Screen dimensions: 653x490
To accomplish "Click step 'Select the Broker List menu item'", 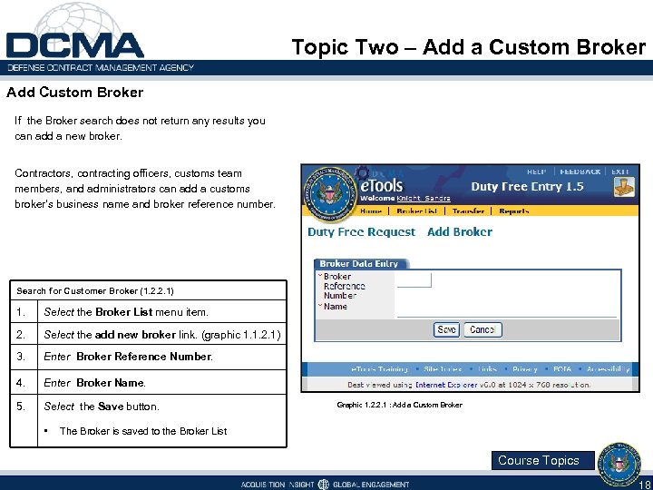I will 126,311.
